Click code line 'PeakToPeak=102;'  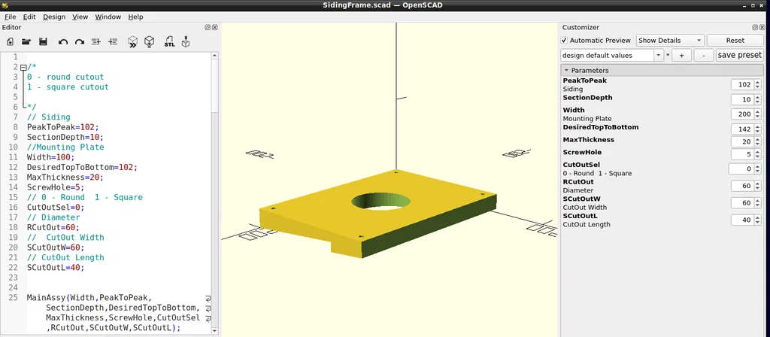[63, 126]
